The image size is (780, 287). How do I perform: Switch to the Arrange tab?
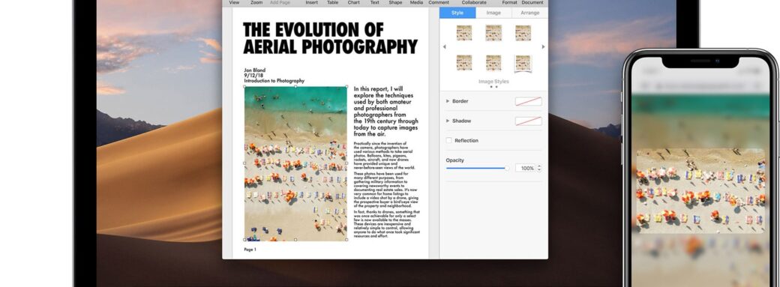529,13
